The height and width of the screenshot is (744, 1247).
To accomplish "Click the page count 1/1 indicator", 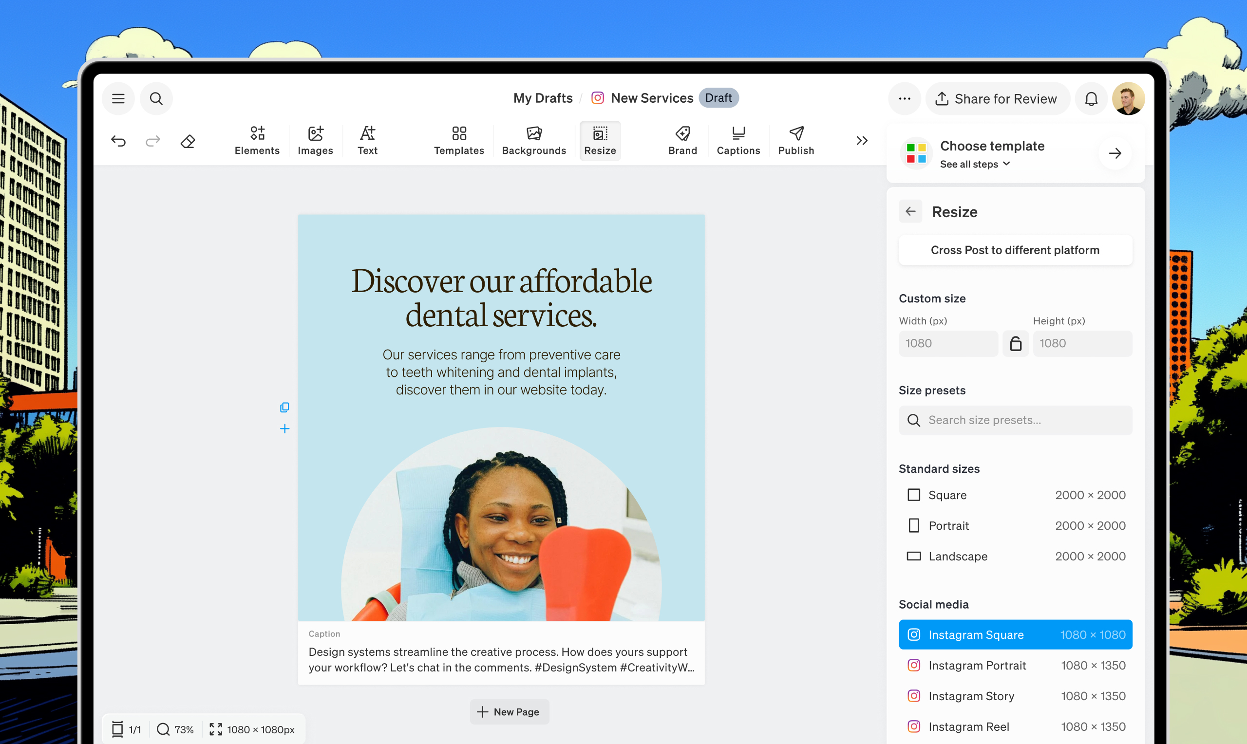I will click(126, 729).
